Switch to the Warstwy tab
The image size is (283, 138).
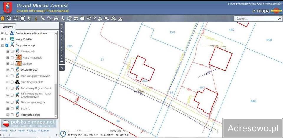(8, 27)
